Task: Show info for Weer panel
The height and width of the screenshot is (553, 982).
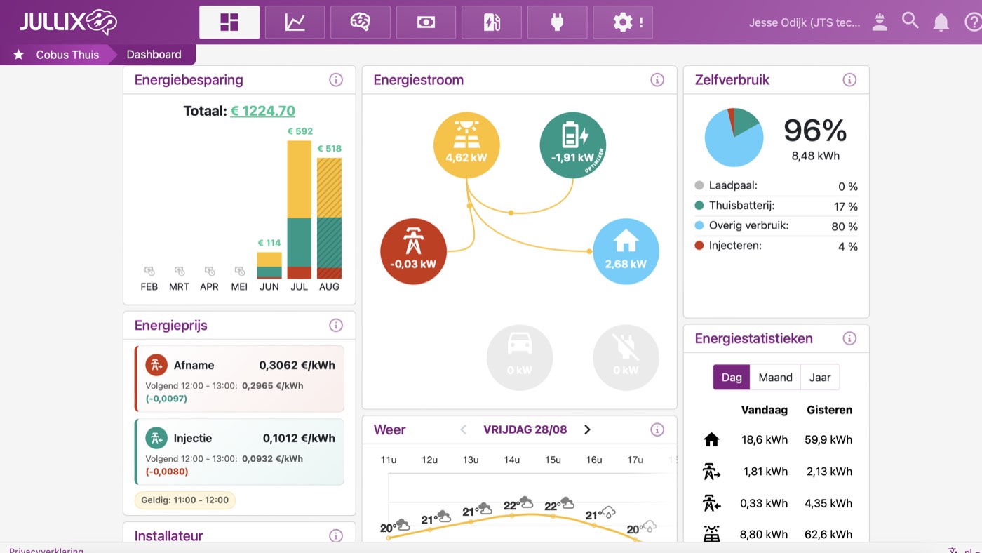Action: tap(657, 429)
